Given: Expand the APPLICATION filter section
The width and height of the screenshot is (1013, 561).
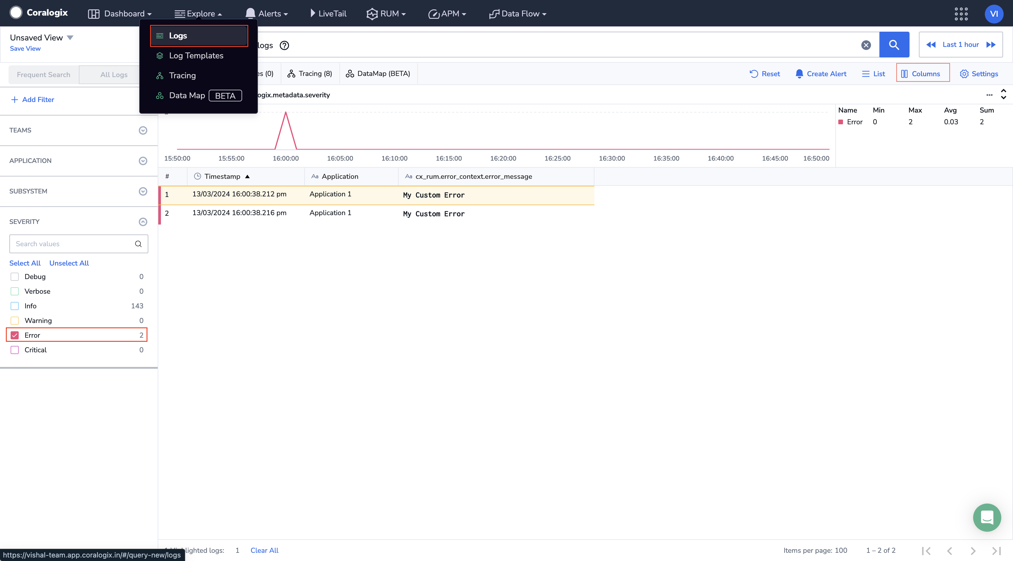Looking at the screenshot, I should (x=143, y=161).
